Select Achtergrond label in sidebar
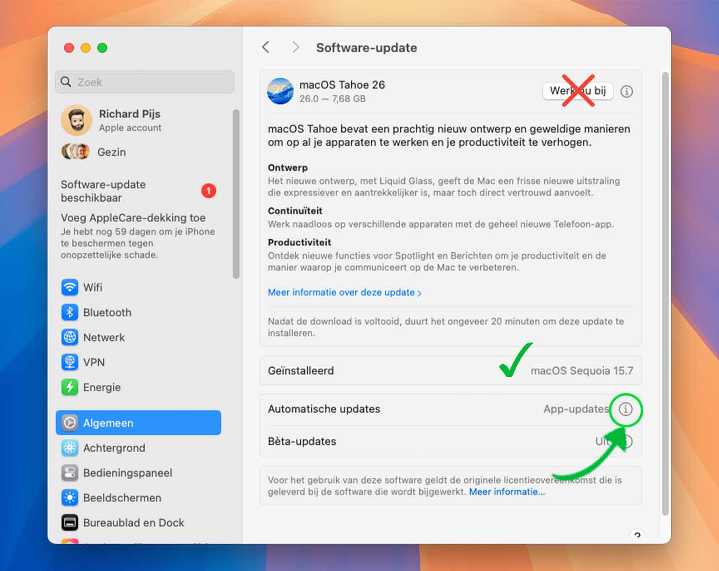 (x=114, y=448)
